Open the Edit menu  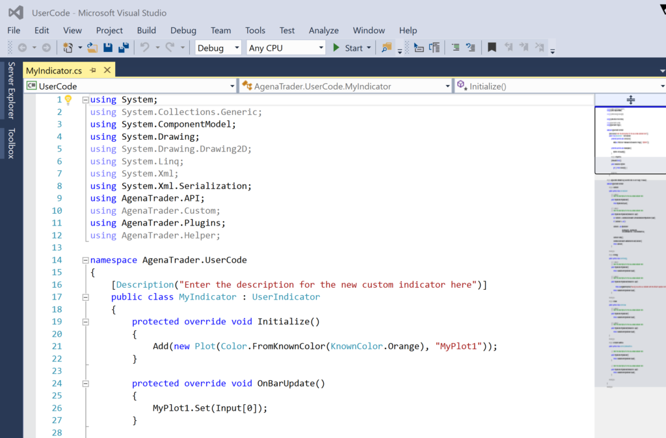(x=42, y=30)
